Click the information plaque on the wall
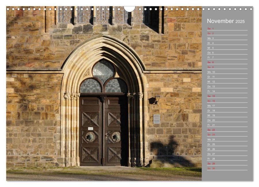The image size is (259, 187). click(x=156, y=119)
